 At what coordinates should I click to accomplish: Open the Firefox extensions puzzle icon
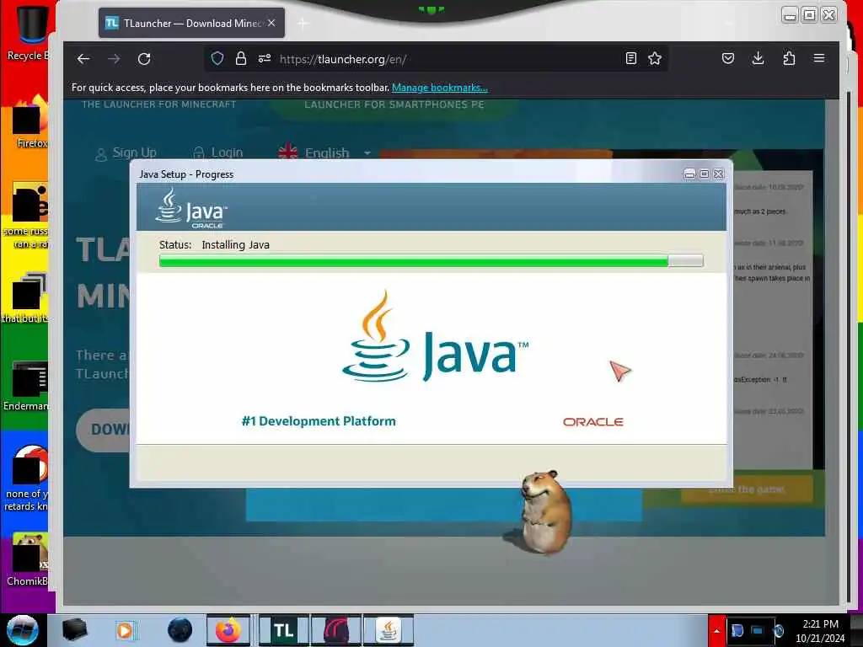click(789, 58)
